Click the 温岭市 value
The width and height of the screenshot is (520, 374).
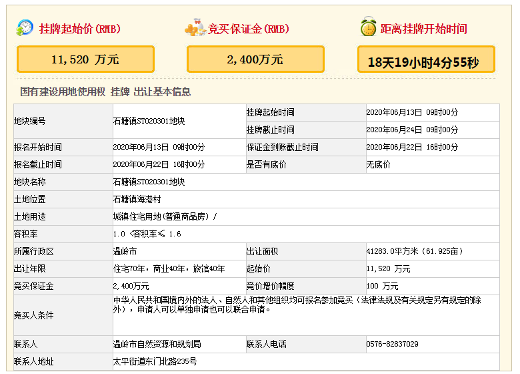pos(125,251)
